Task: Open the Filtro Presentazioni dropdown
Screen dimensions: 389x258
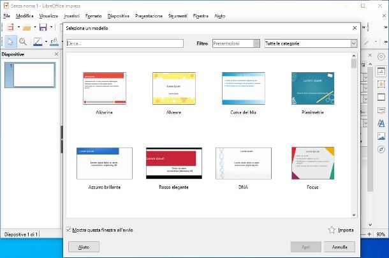Action: tap(236, 43)
